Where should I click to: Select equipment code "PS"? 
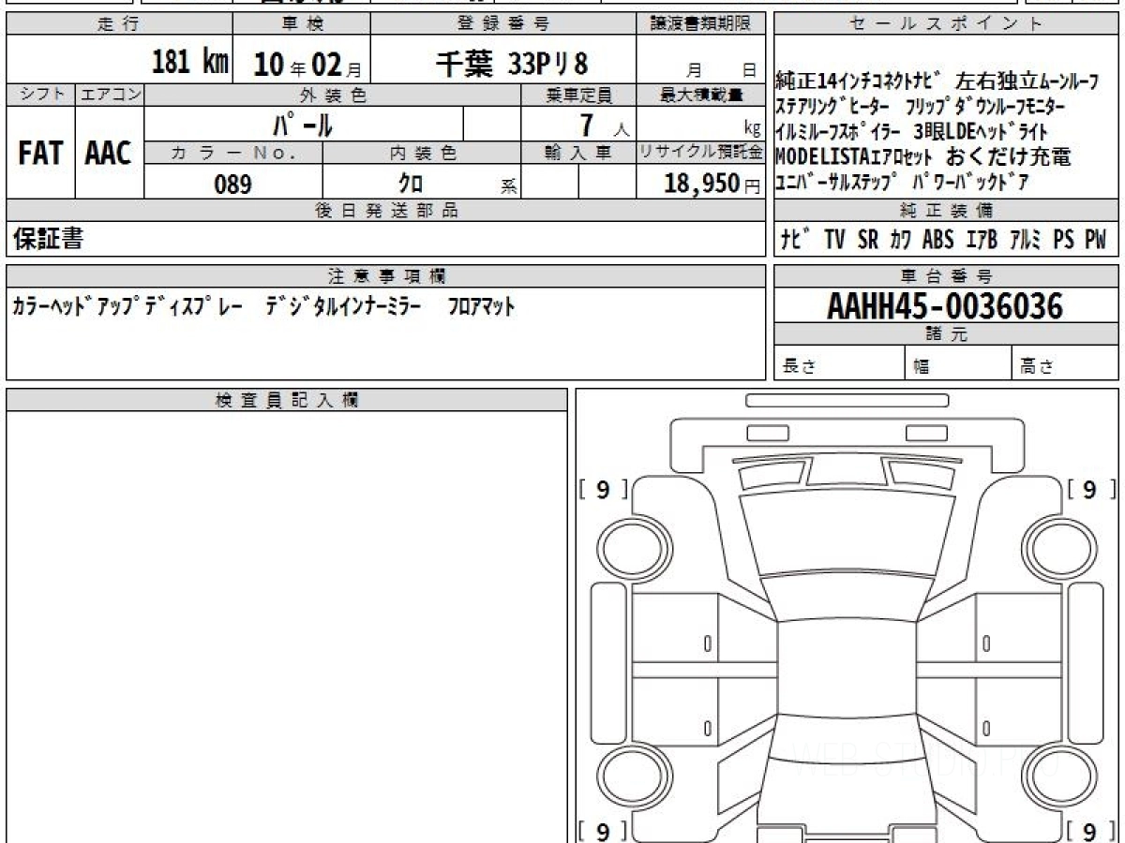(1063, 240)
